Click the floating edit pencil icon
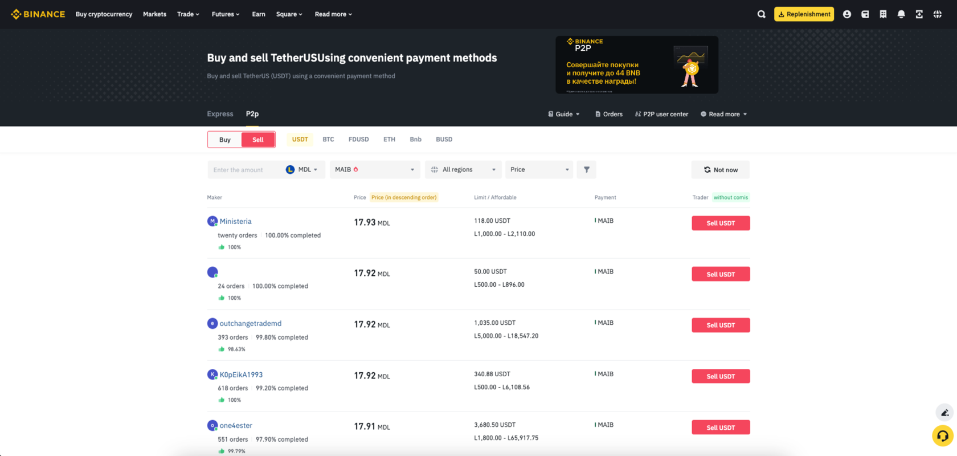Image resolution: width=957 pixels, height=456 pixels. click(944, 413)
